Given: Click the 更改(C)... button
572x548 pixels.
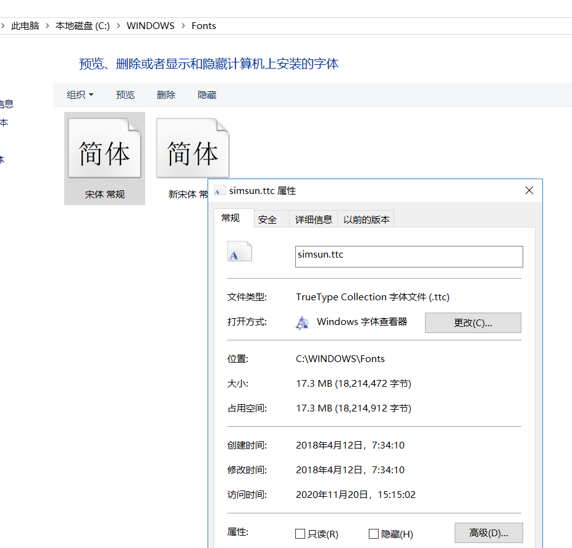Looking at the screenshot, I should (x=473, y=322).
